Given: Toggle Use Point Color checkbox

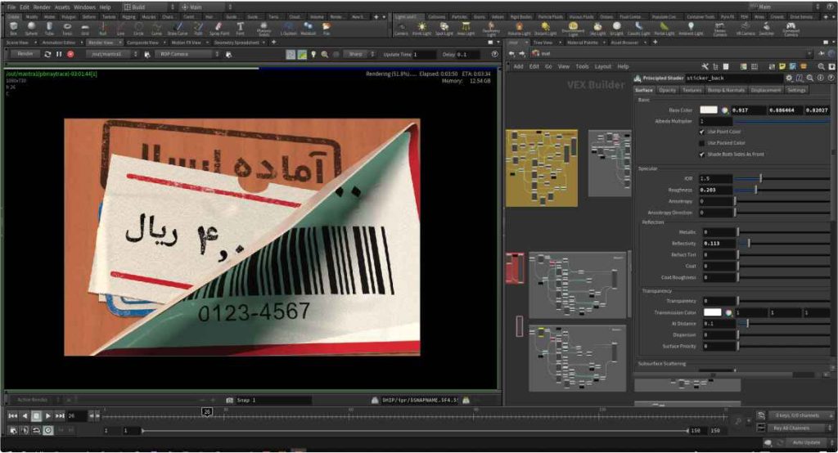Looking at the screenshot, I should [x=701, y=132].
